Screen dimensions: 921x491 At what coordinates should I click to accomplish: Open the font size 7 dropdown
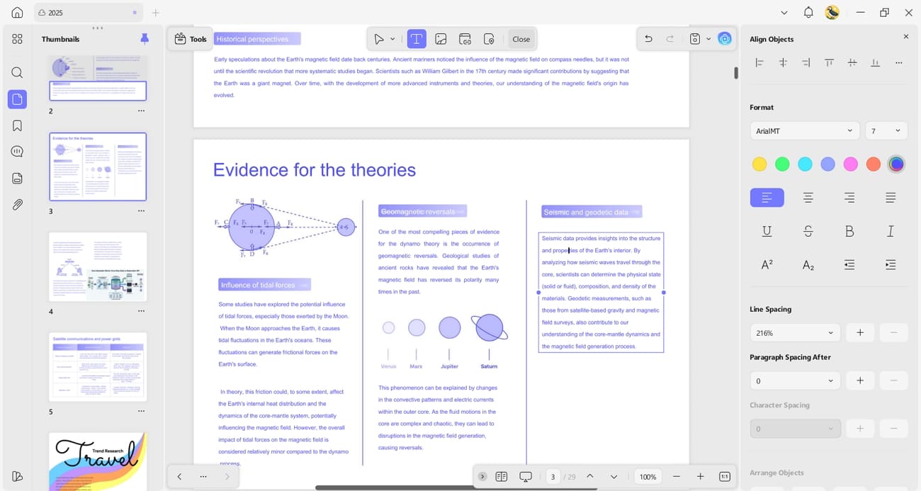[x=886, y=131]
